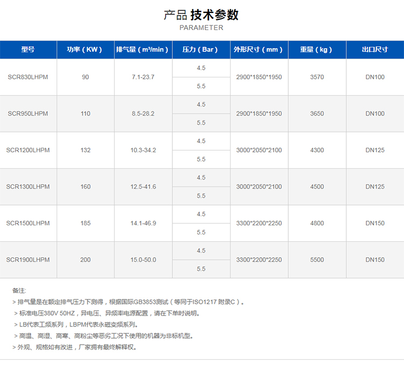Select the 排气量 (m³/min) column header
404x371 pixels.
(x=143, y=49)
